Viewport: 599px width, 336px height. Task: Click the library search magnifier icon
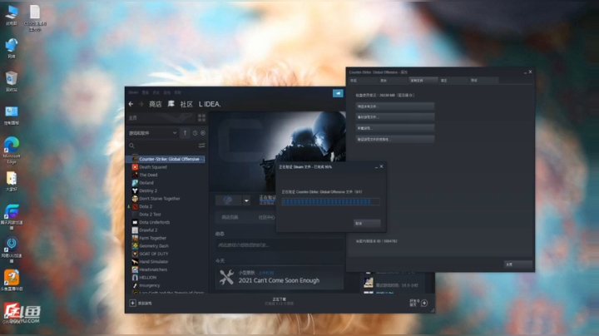point(131,146)
